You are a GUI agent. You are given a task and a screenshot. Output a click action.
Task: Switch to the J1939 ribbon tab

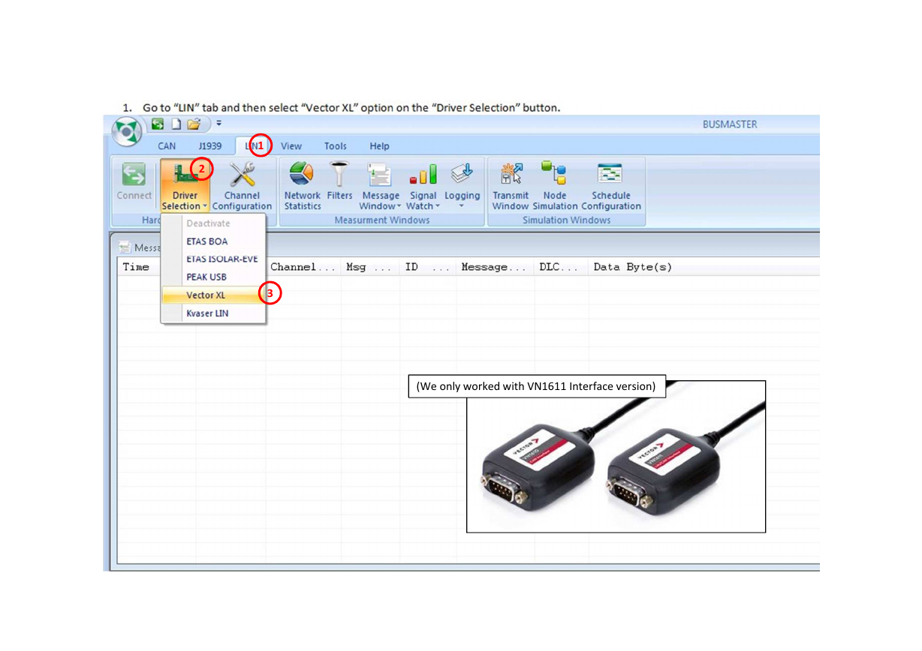pos(210,146)
